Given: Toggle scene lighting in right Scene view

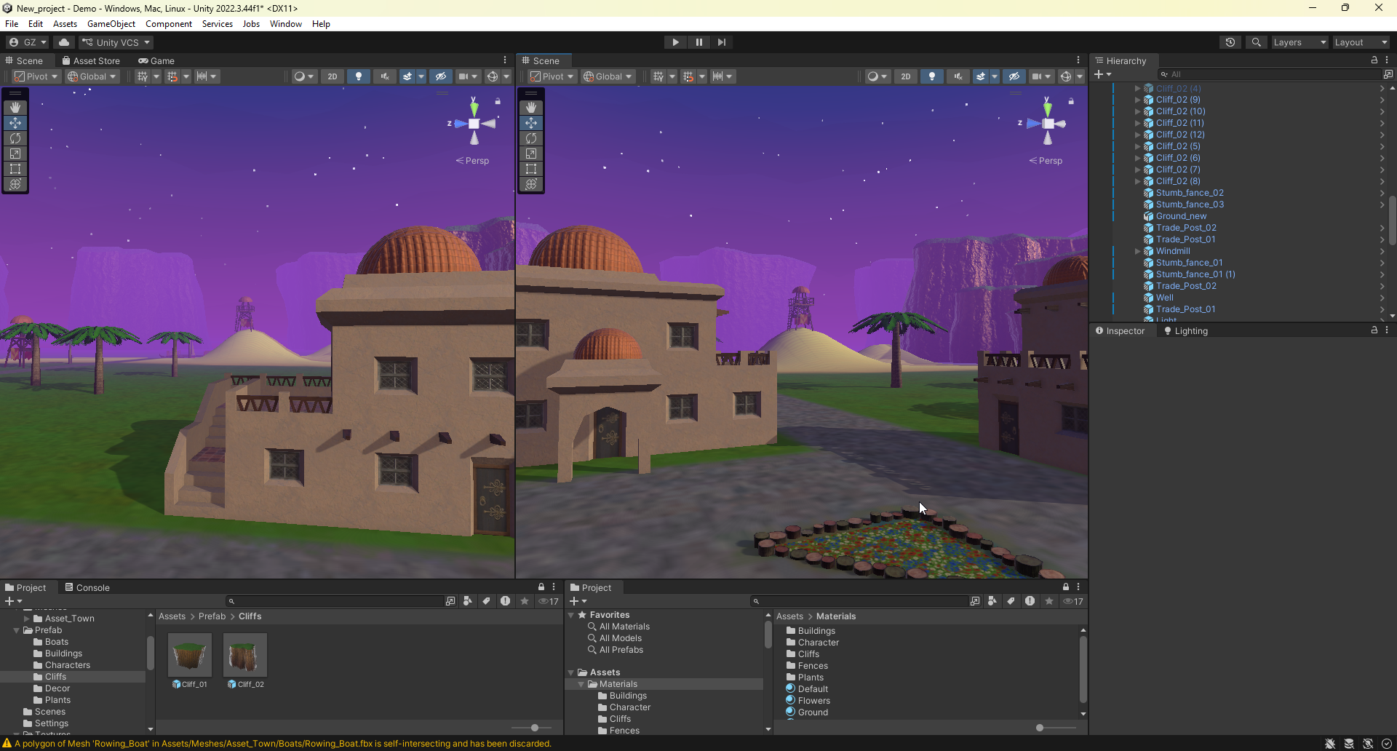Looking at the screenshot, I should pos(932,76).
